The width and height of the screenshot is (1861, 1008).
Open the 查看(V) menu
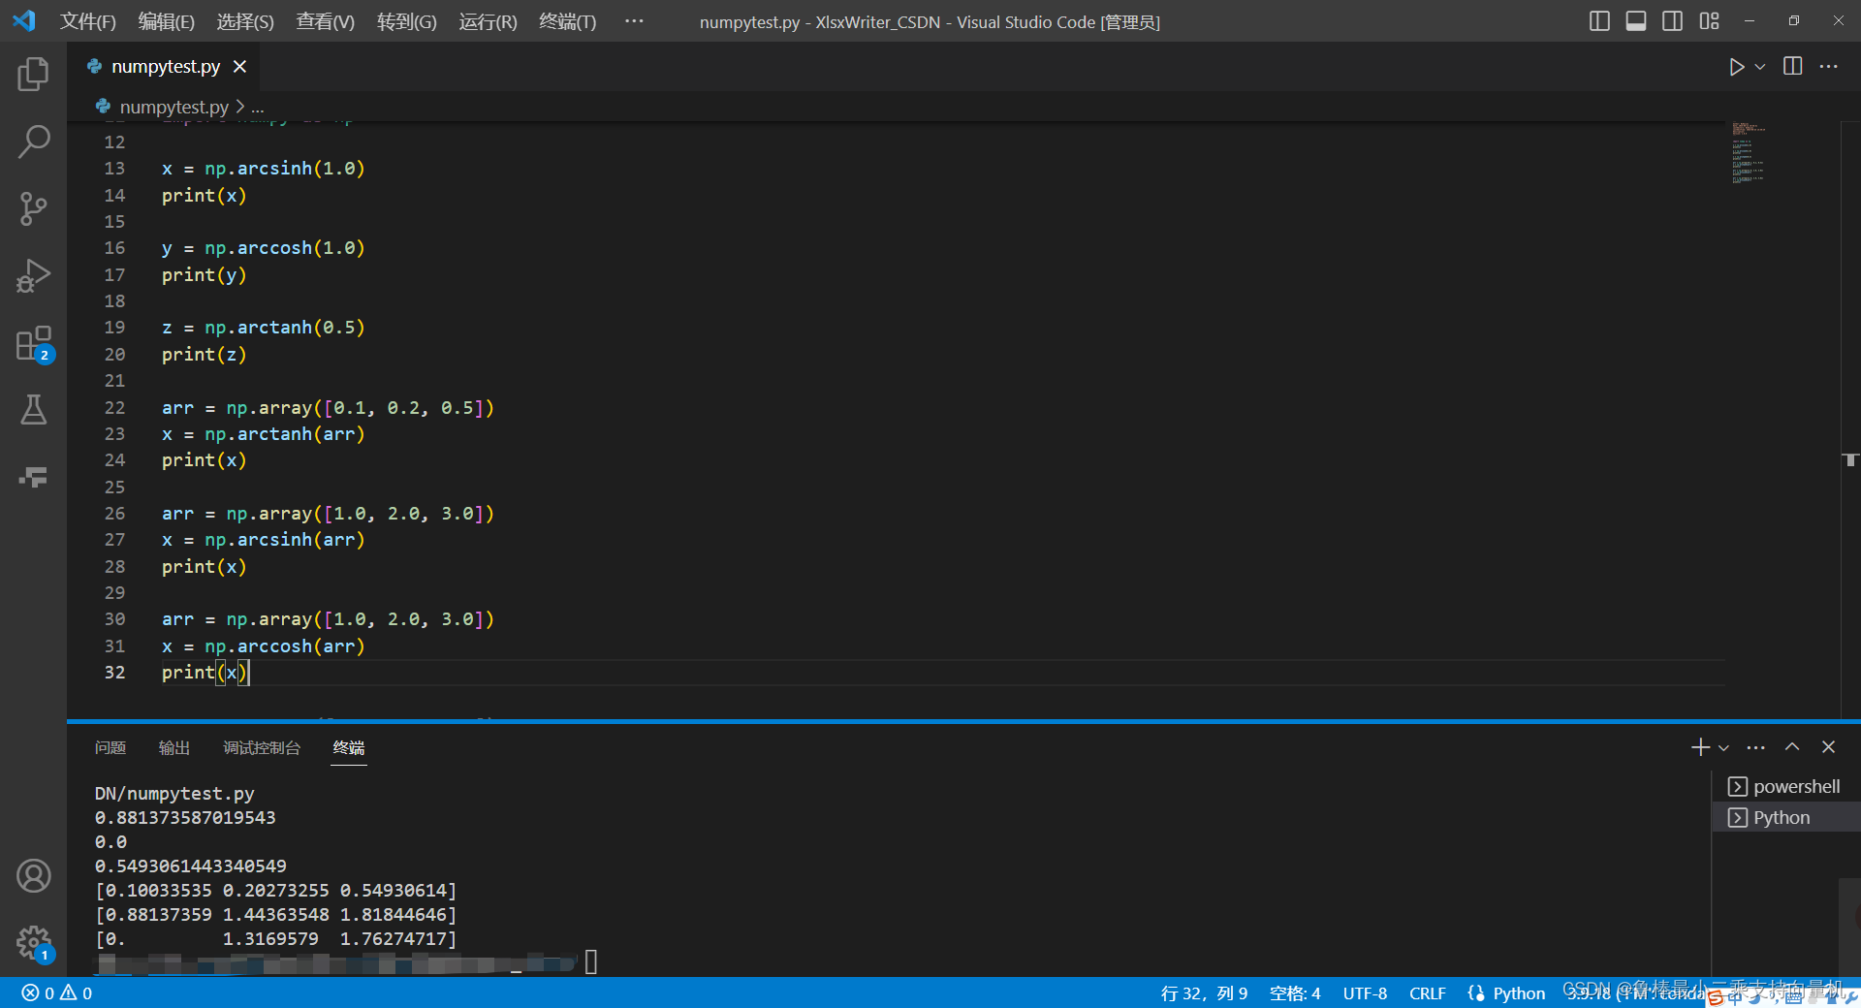325,21
